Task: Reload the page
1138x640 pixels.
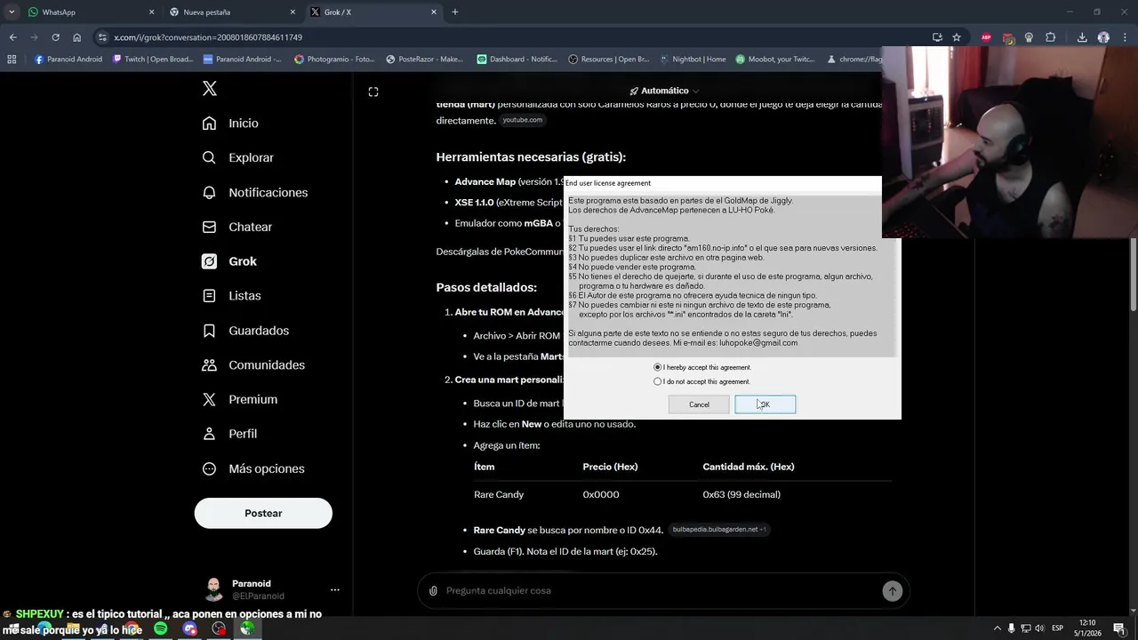Action: [x=55, y=37]
